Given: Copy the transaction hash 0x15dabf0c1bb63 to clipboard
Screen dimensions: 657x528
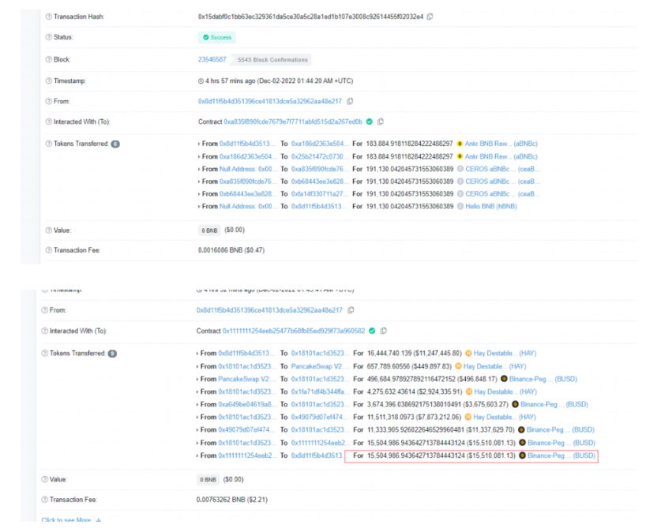Looking at the screenshot, I should (x=430, y=17).
